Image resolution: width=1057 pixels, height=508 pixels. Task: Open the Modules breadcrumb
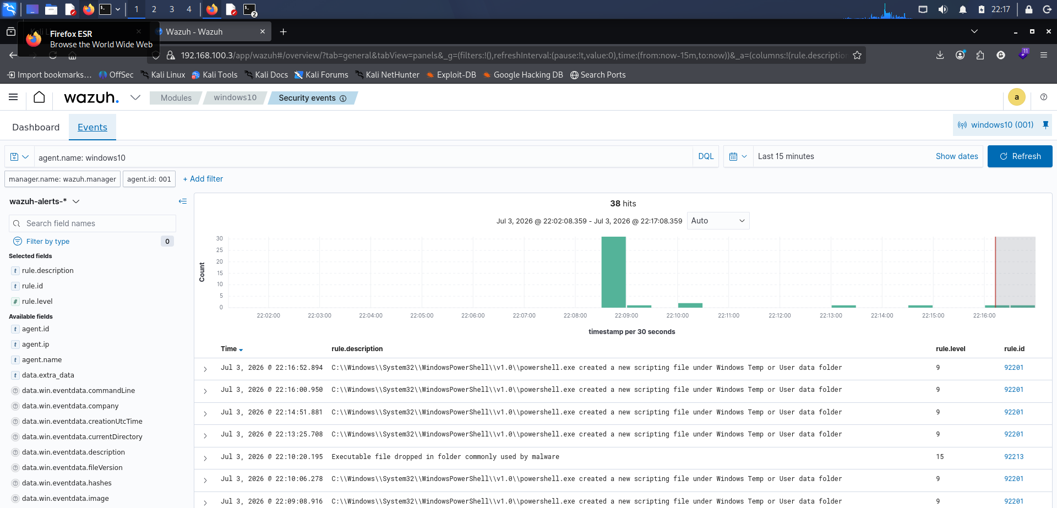176,98
